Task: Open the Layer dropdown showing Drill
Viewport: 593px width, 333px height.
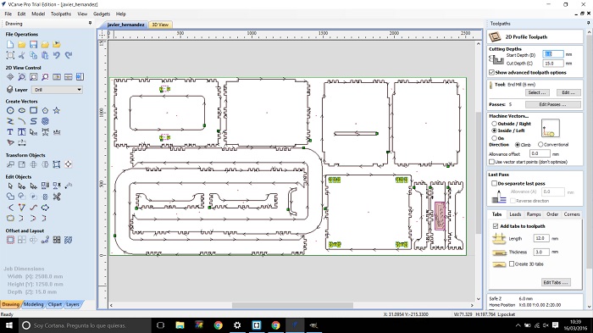Action: coord(57,90)
